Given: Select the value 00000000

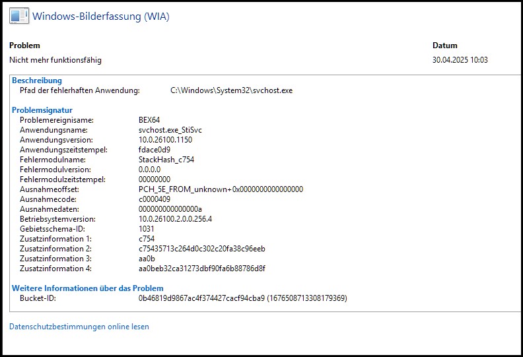Looking at the screenshot, I should (x=155, y=179).
